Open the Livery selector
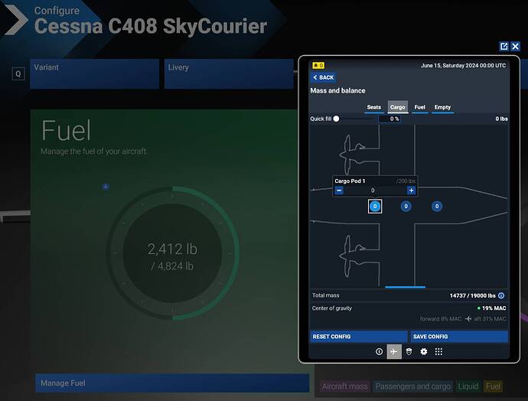The width and height of the screenshot is (528, 401). (229, 73)
